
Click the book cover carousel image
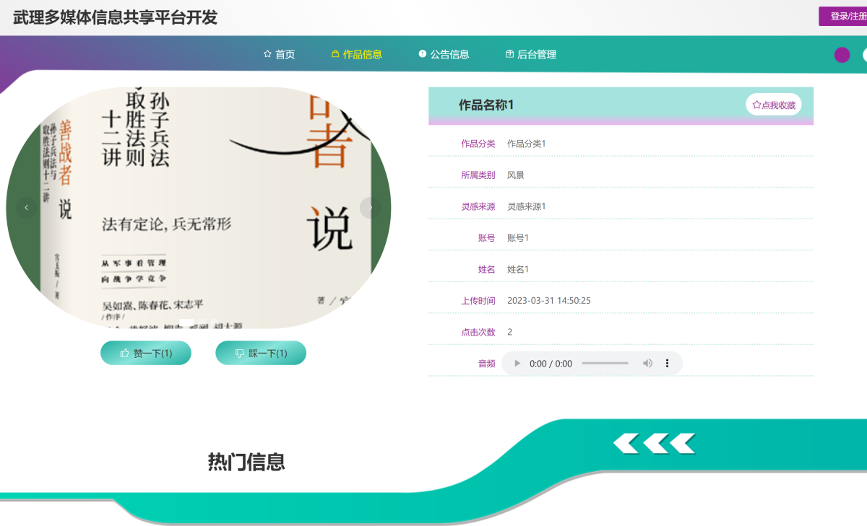(x=199, y=208)
